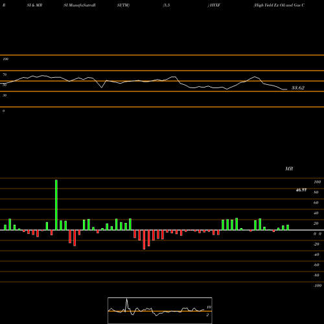324x324 pixels.
Task: Click the RSI axis label 30
Action: 5,95
